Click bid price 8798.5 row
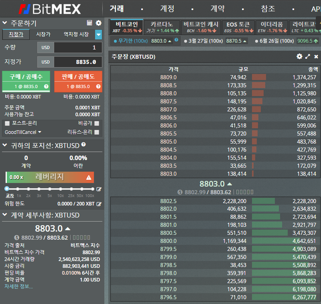This screenshot has width=321, height=304. tap(215, 265)
